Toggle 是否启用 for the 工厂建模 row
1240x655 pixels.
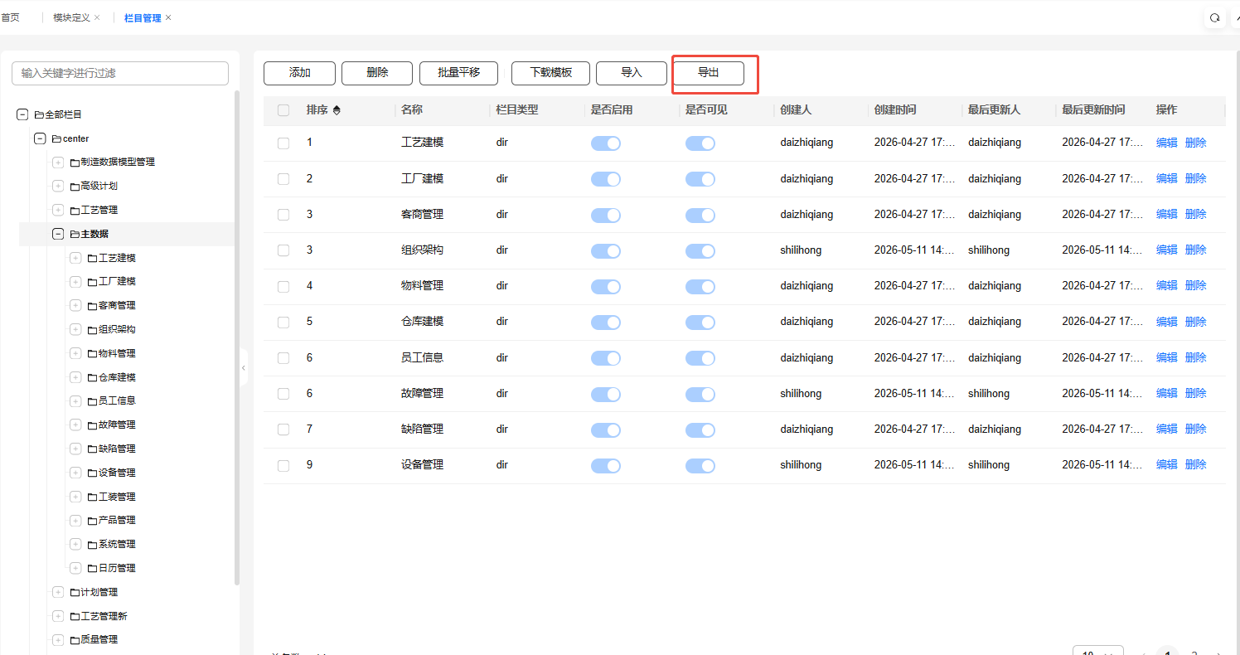click(x=606, y=179)
